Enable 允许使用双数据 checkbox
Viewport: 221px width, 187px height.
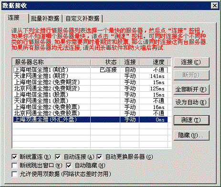tap(14, 174)
